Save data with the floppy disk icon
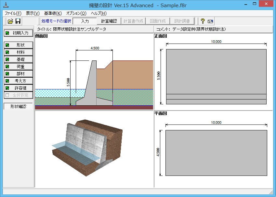 [x=18, y=21]
